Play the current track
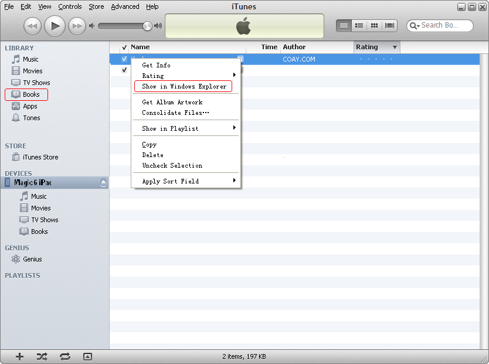This screenshot has height=364, width=489. (x=55, y=26)
